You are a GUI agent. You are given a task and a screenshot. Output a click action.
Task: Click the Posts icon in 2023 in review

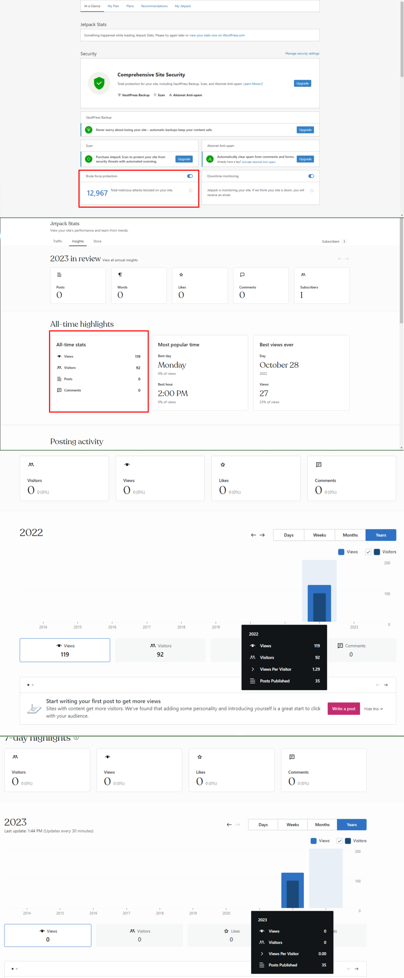coord(59,275)
